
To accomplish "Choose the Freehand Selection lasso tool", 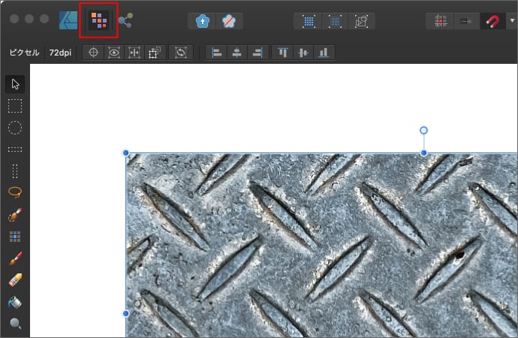I will [x=15, y=192].
